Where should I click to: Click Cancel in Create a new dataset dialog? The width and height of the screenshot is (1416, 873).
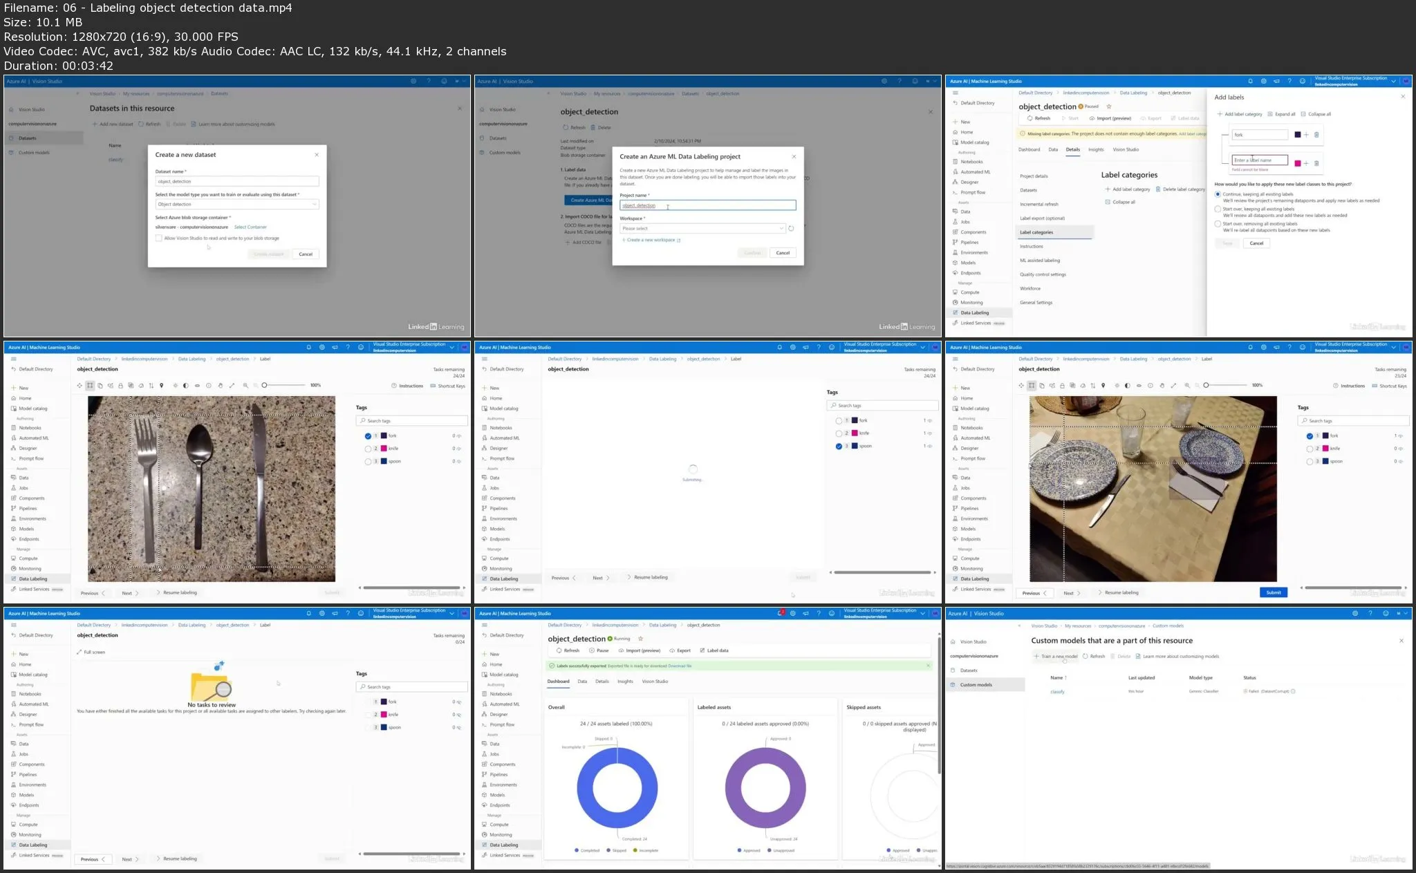(x=306, y=254)
